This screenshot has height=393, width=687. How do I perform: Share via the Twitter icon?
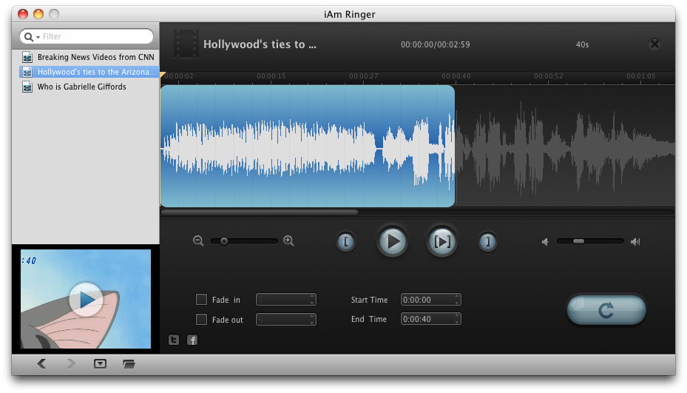click(x=174, y=340)
